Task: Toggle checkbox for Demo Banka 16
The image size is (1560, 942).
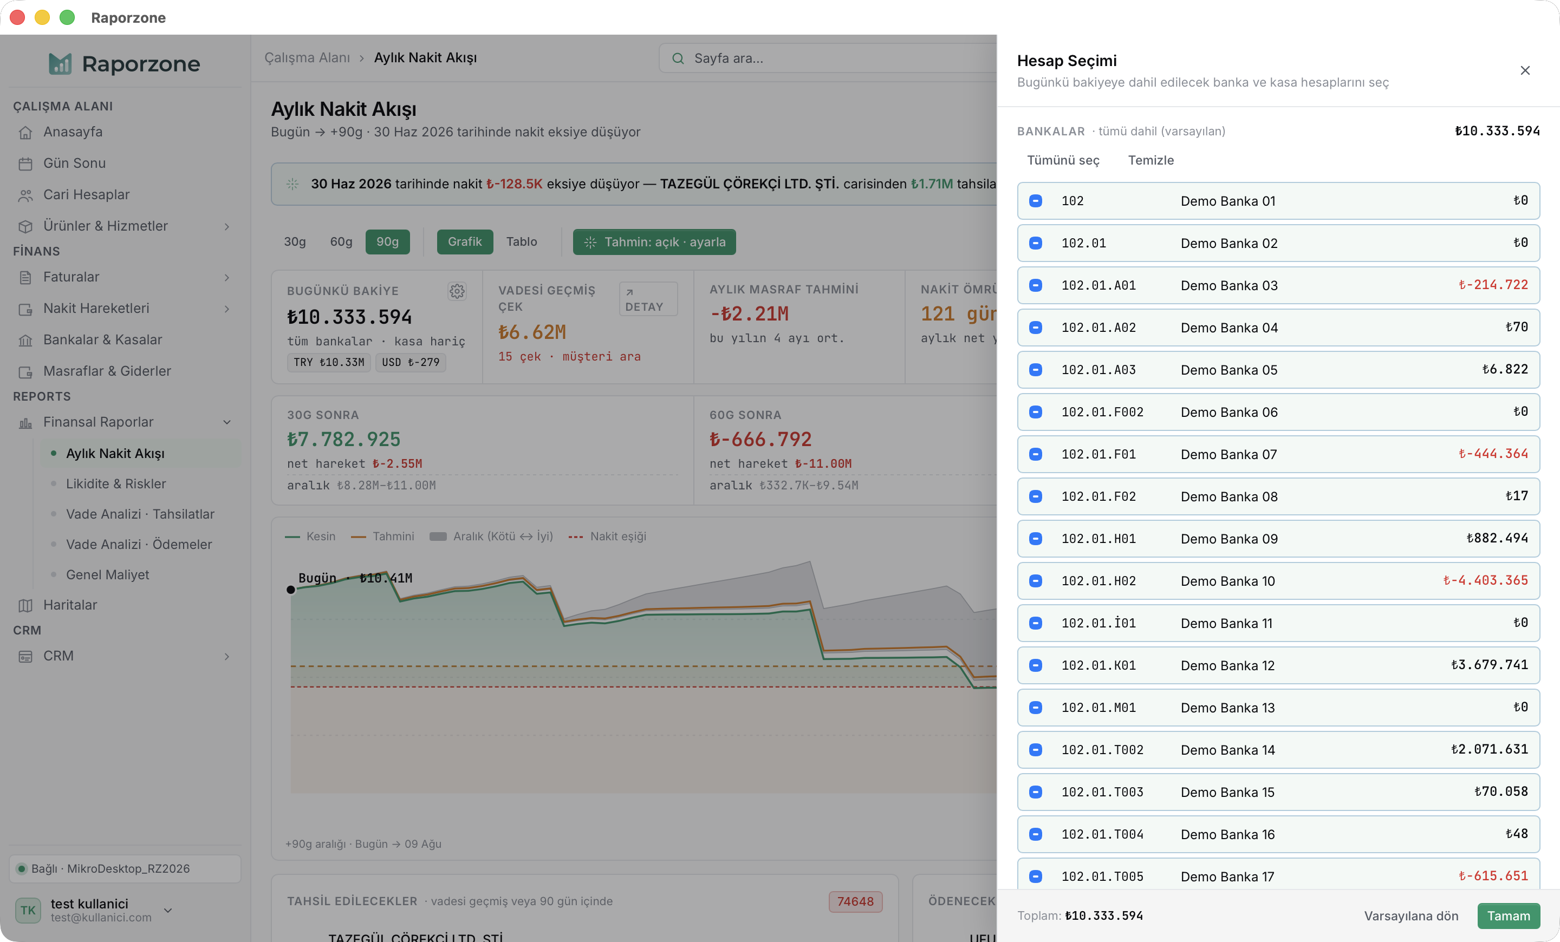Action: tap(1036, 834)
